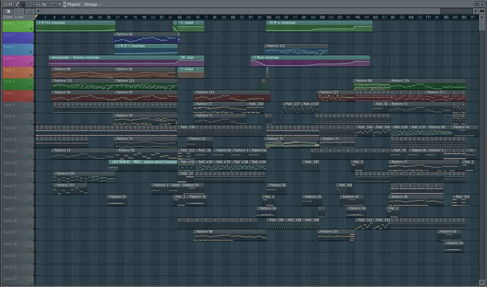Switch to the automation clips tab
The image size is (487, 287).
(x=19, y=11)
